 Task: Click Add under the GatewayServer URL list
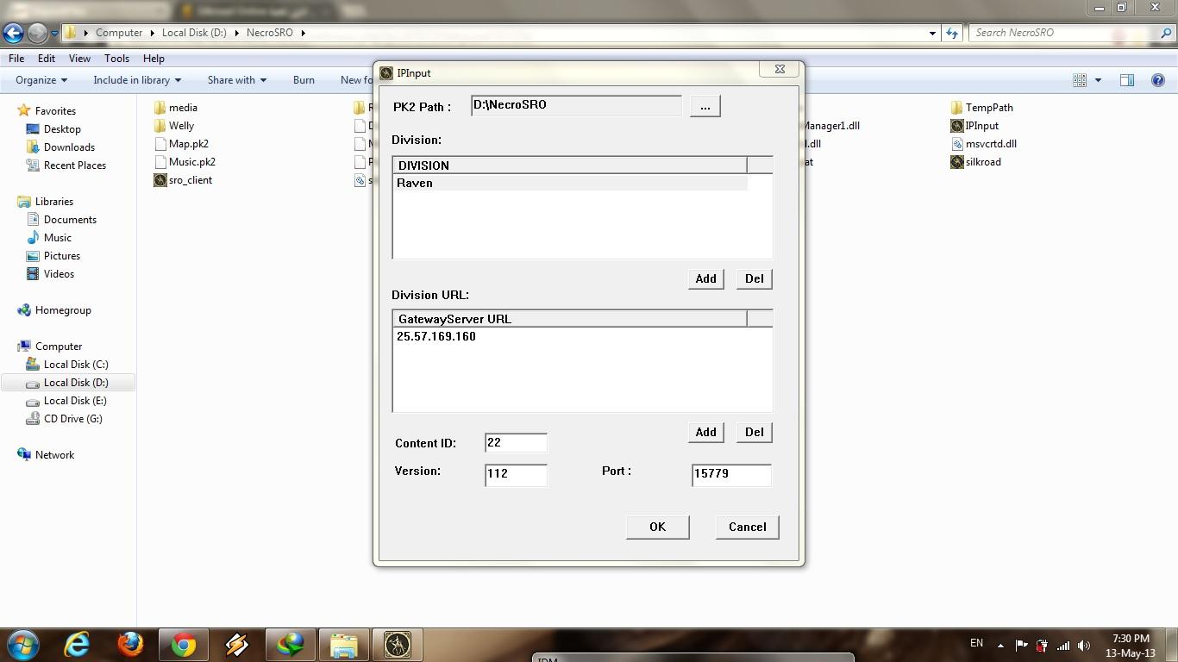[x=705, y=432]
